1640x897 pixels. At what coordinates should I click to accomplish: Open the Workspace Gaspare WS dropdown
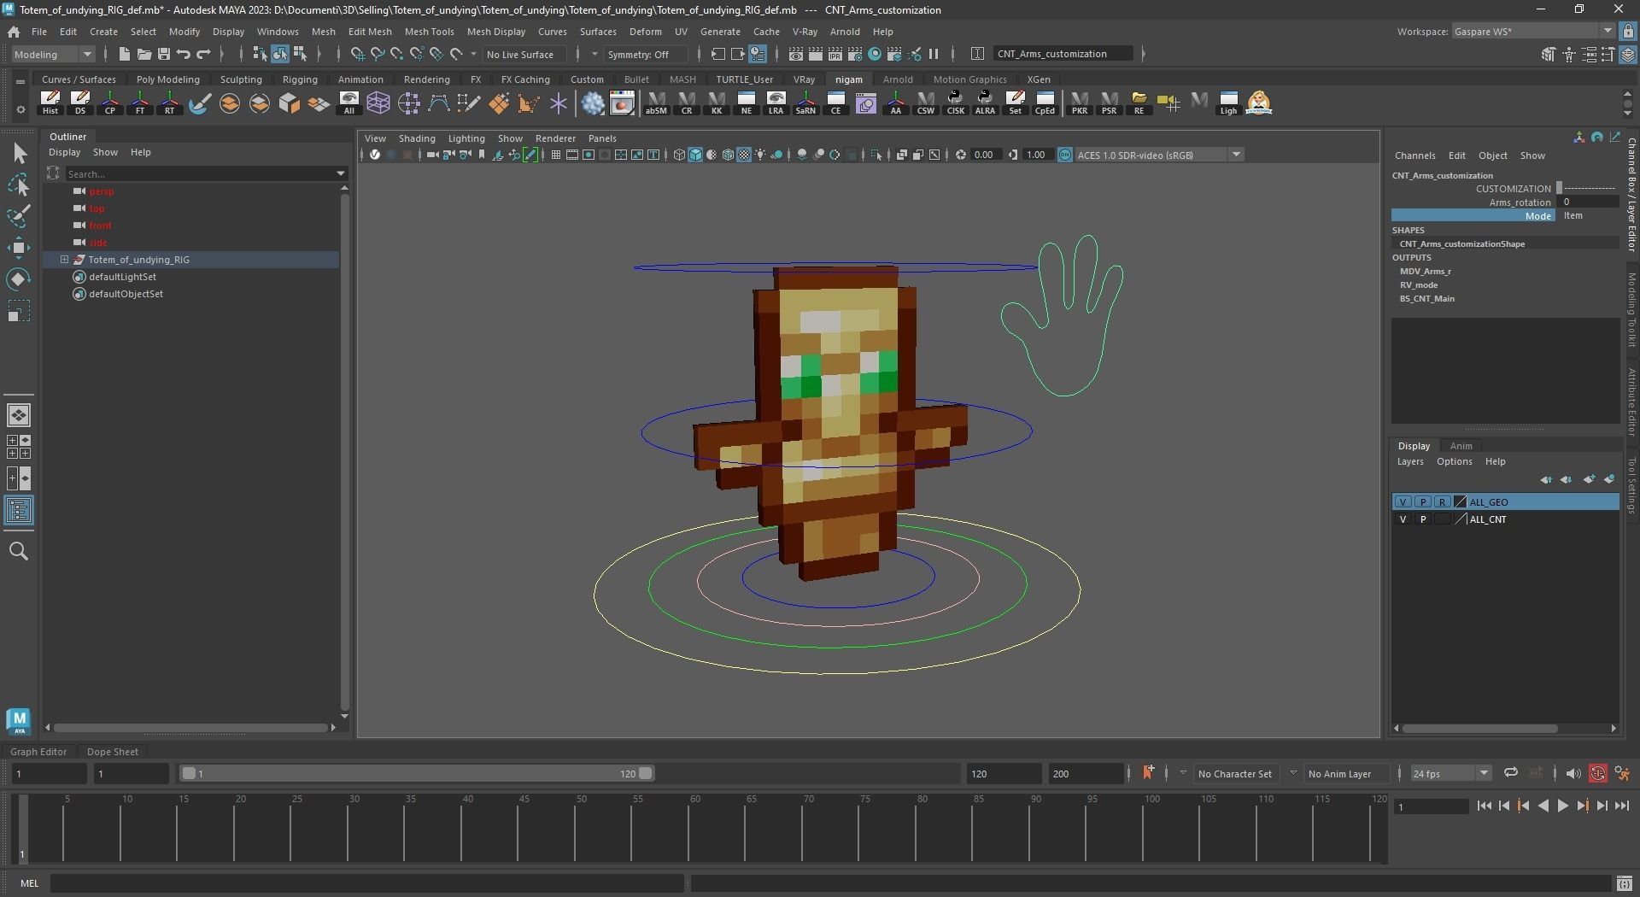(1532, 32)
